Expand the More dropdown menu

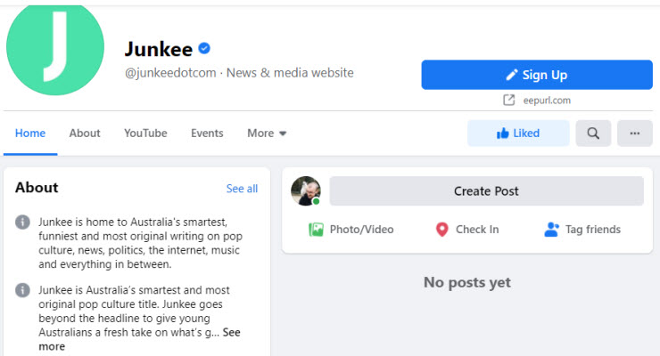click(267, 133)
